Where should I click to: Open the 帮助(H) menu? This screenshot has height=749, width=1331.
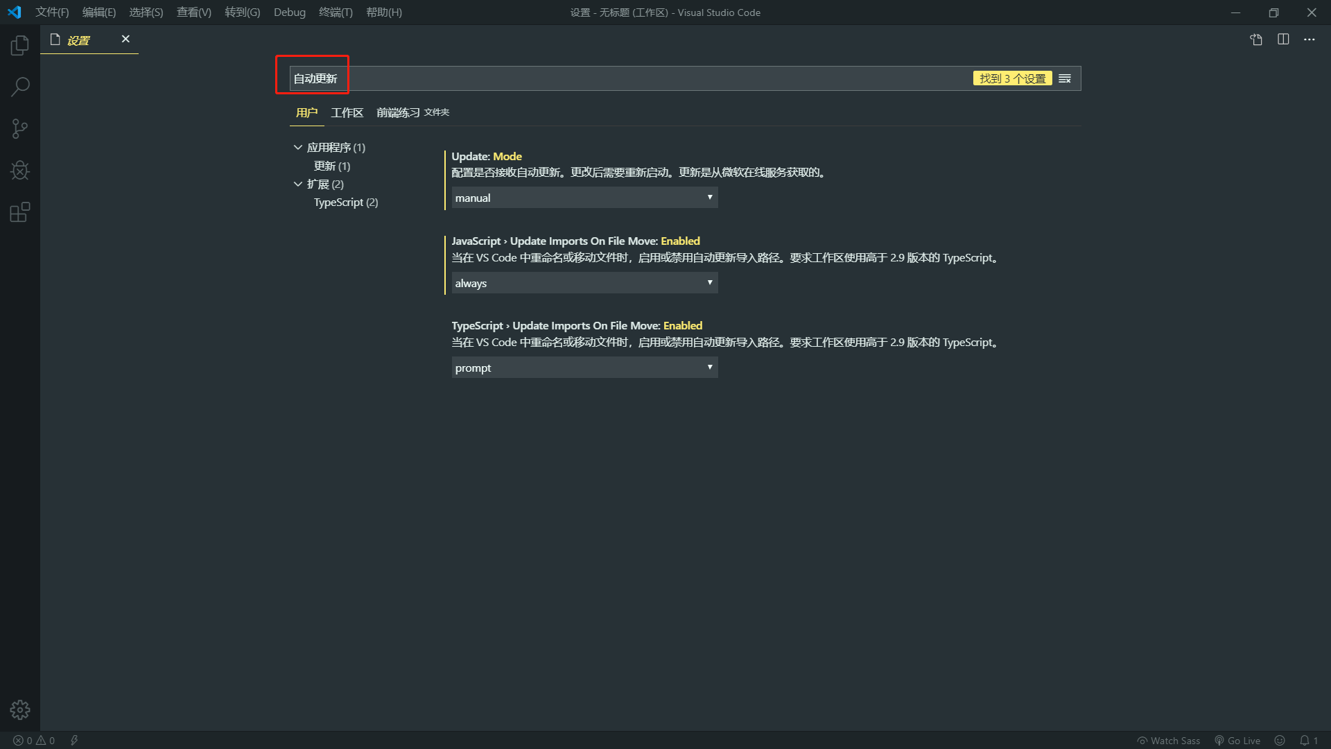click(x=383, y=12)
